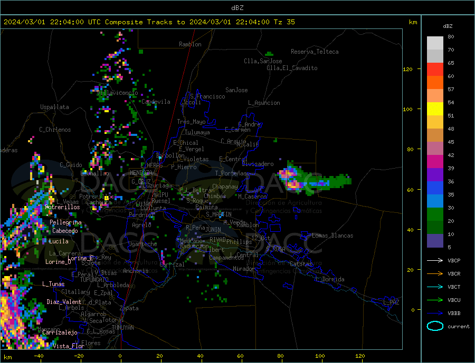
Task: Click the orange VBCR arrow icon
Action: [x=435, y=274]
